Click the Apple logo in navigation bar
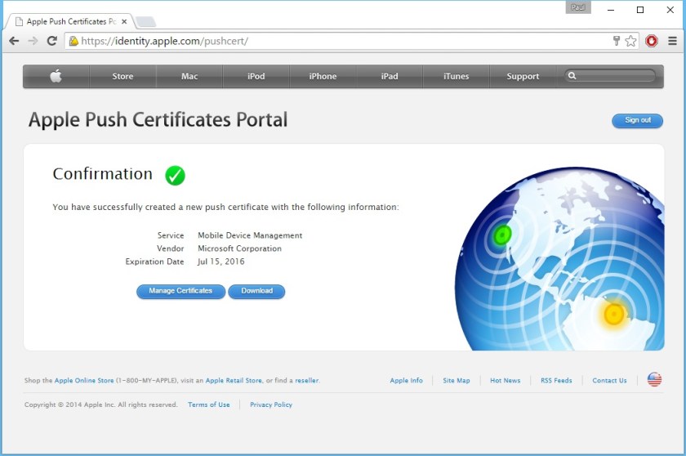This screenshot has width=686, height=456. pyautogui.click(x=56, y=76)
